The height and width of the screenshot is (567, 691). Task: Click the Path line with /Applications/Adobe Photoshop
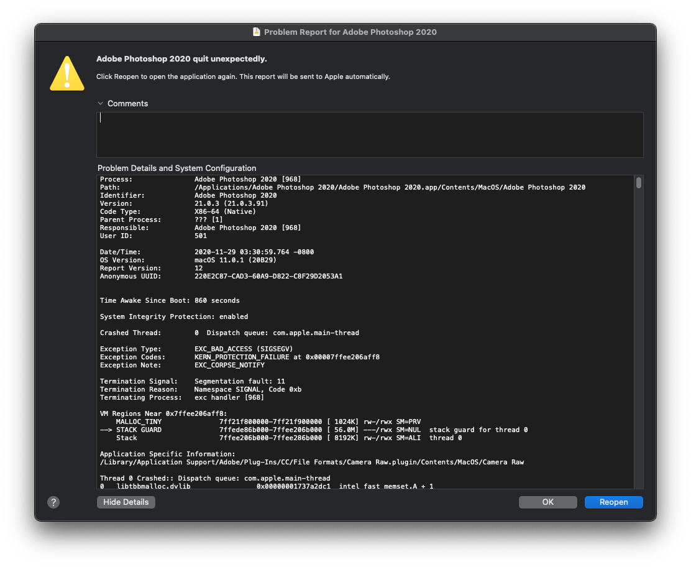point(342,187)
